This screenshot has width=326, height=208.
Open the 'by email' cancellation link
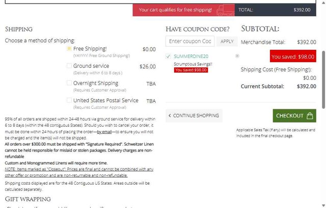pos(104,132)
